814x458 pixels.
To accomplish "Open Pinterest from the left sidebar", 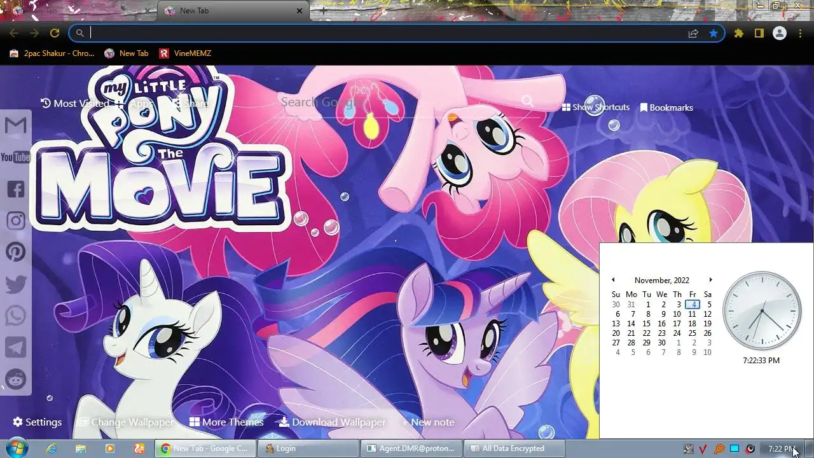I will [x=15, y=252].
